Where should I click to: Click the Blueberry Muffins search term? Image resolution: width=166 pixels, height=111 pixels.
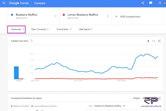click(x=27, y=15)
